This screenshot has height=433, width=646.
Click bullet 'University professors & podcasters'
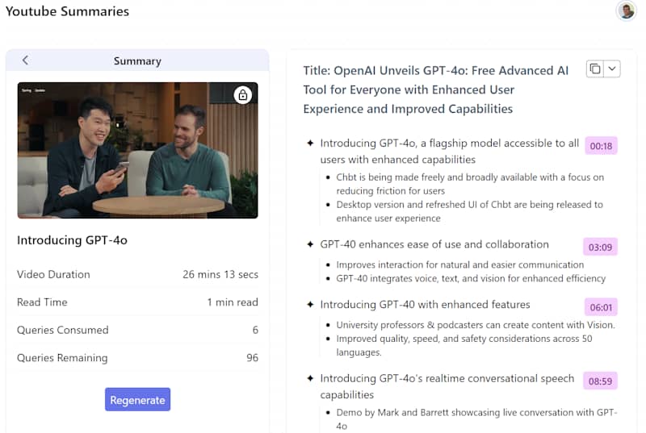pyautogui.click(x=476, y=325)
